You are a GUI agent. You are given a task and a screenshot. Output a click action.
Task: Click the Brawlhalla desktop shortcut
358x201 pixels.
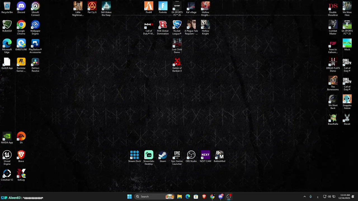point(333,119)
